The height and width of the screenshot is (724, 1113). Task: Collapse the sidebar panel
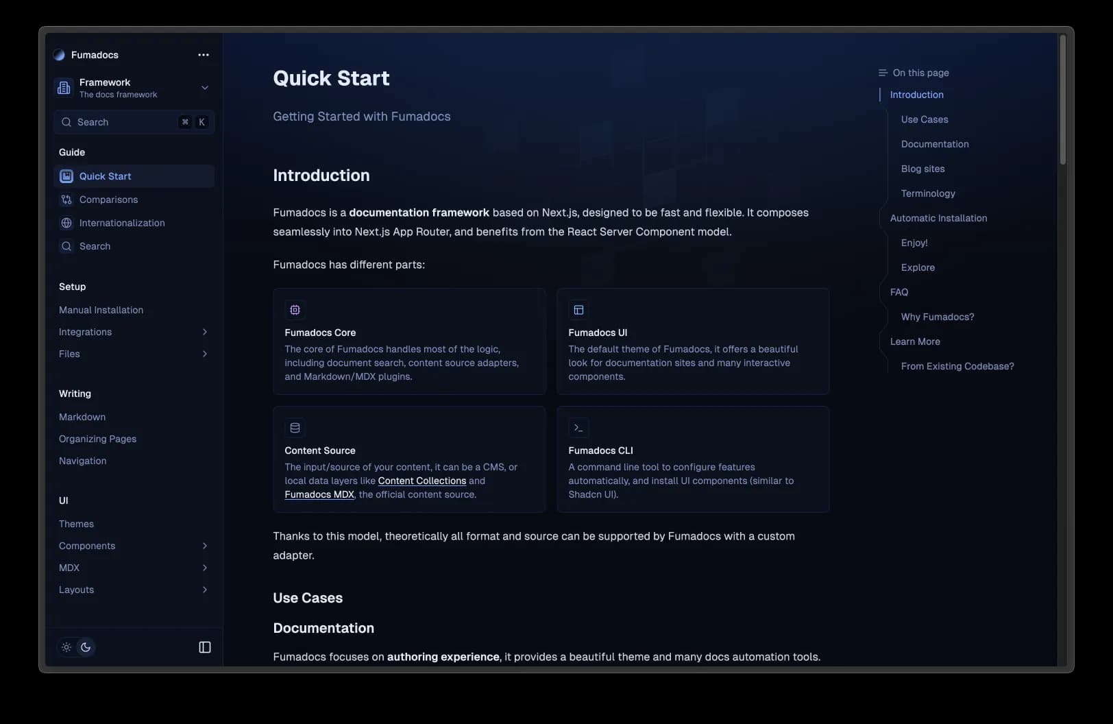(205, 647)
